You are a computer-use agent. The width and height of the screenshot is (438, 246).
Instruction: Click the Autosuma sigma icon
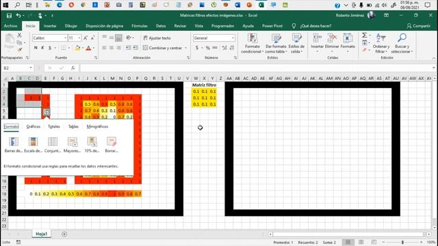365,36
